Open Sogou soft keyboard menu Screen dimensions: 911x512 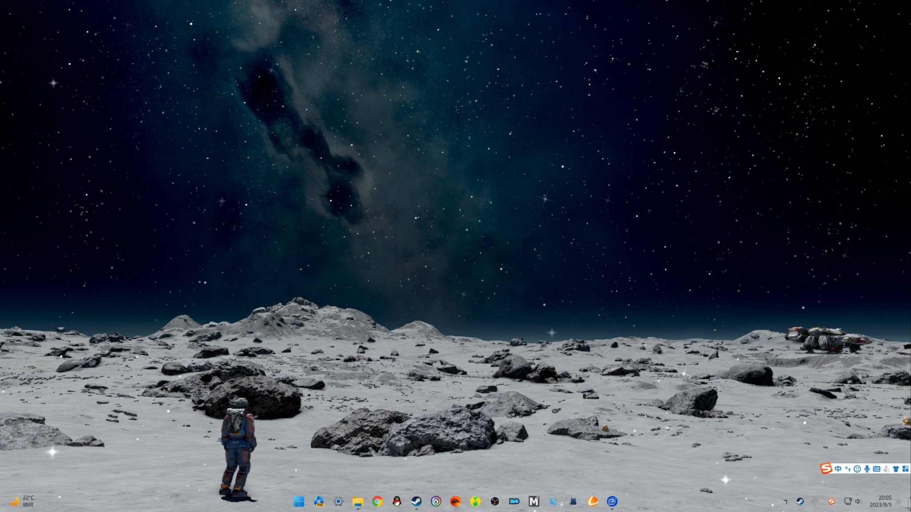[876, 469]
